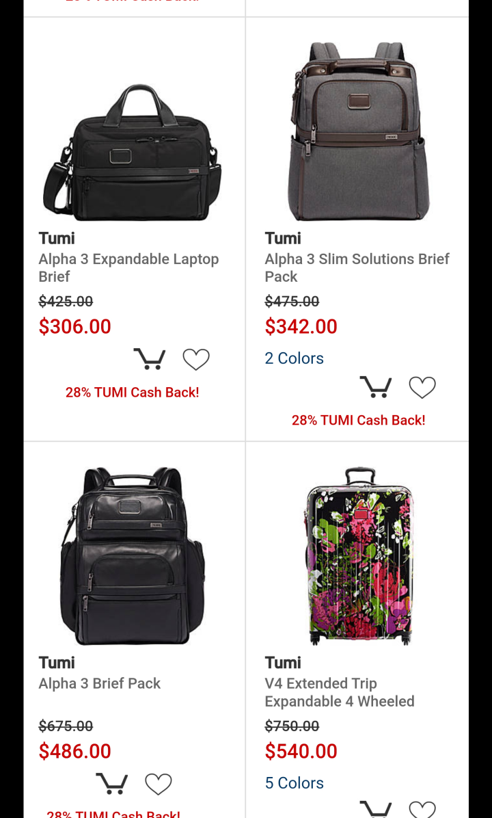Heart the Alpha 3 Slim Solutions Brief Pack

(x=422, y=388)
